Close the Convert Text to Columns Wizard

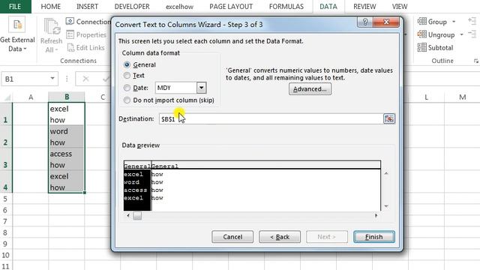[386, 22]
